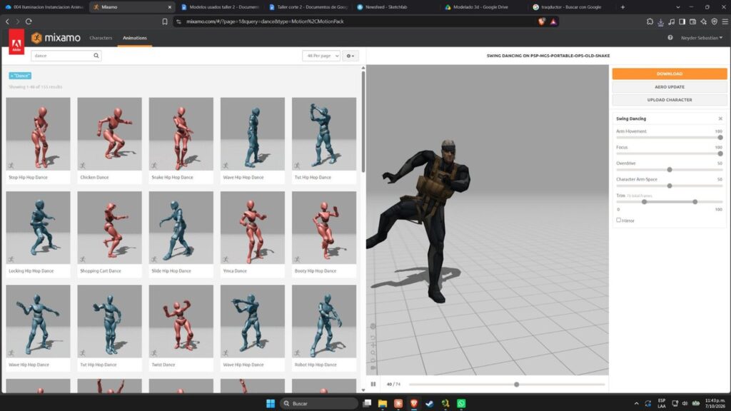Switch to the Modelado 3d - Google Drive tab

pyautogui.click(x=483, y=7)
